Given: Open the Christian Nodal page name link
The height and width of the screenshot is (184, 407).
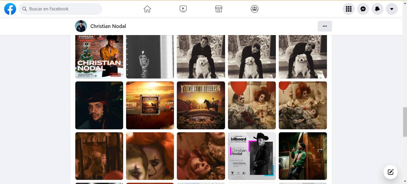Looking at the screenshot, I should pyautogui.click(x=108, y=26).
